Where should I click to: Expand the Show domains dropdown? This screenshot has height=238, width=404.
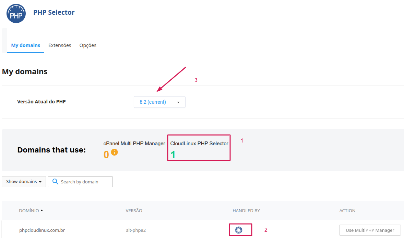pos(24,182)
